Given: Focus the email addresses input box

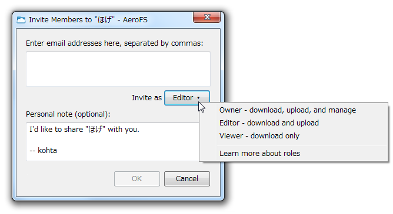Looking at the screenshot, I should 118,69.
